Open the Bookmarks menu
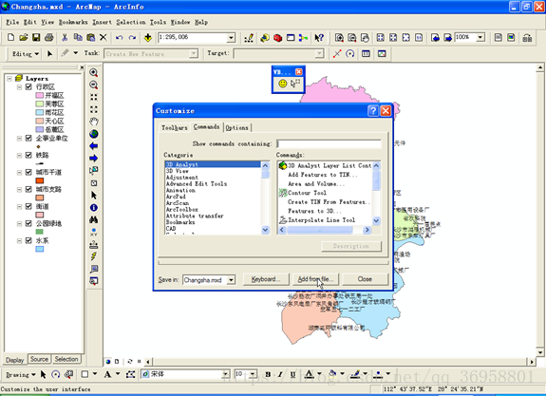Viewport: 546px width, 396px height. click(x=73, y=22)
